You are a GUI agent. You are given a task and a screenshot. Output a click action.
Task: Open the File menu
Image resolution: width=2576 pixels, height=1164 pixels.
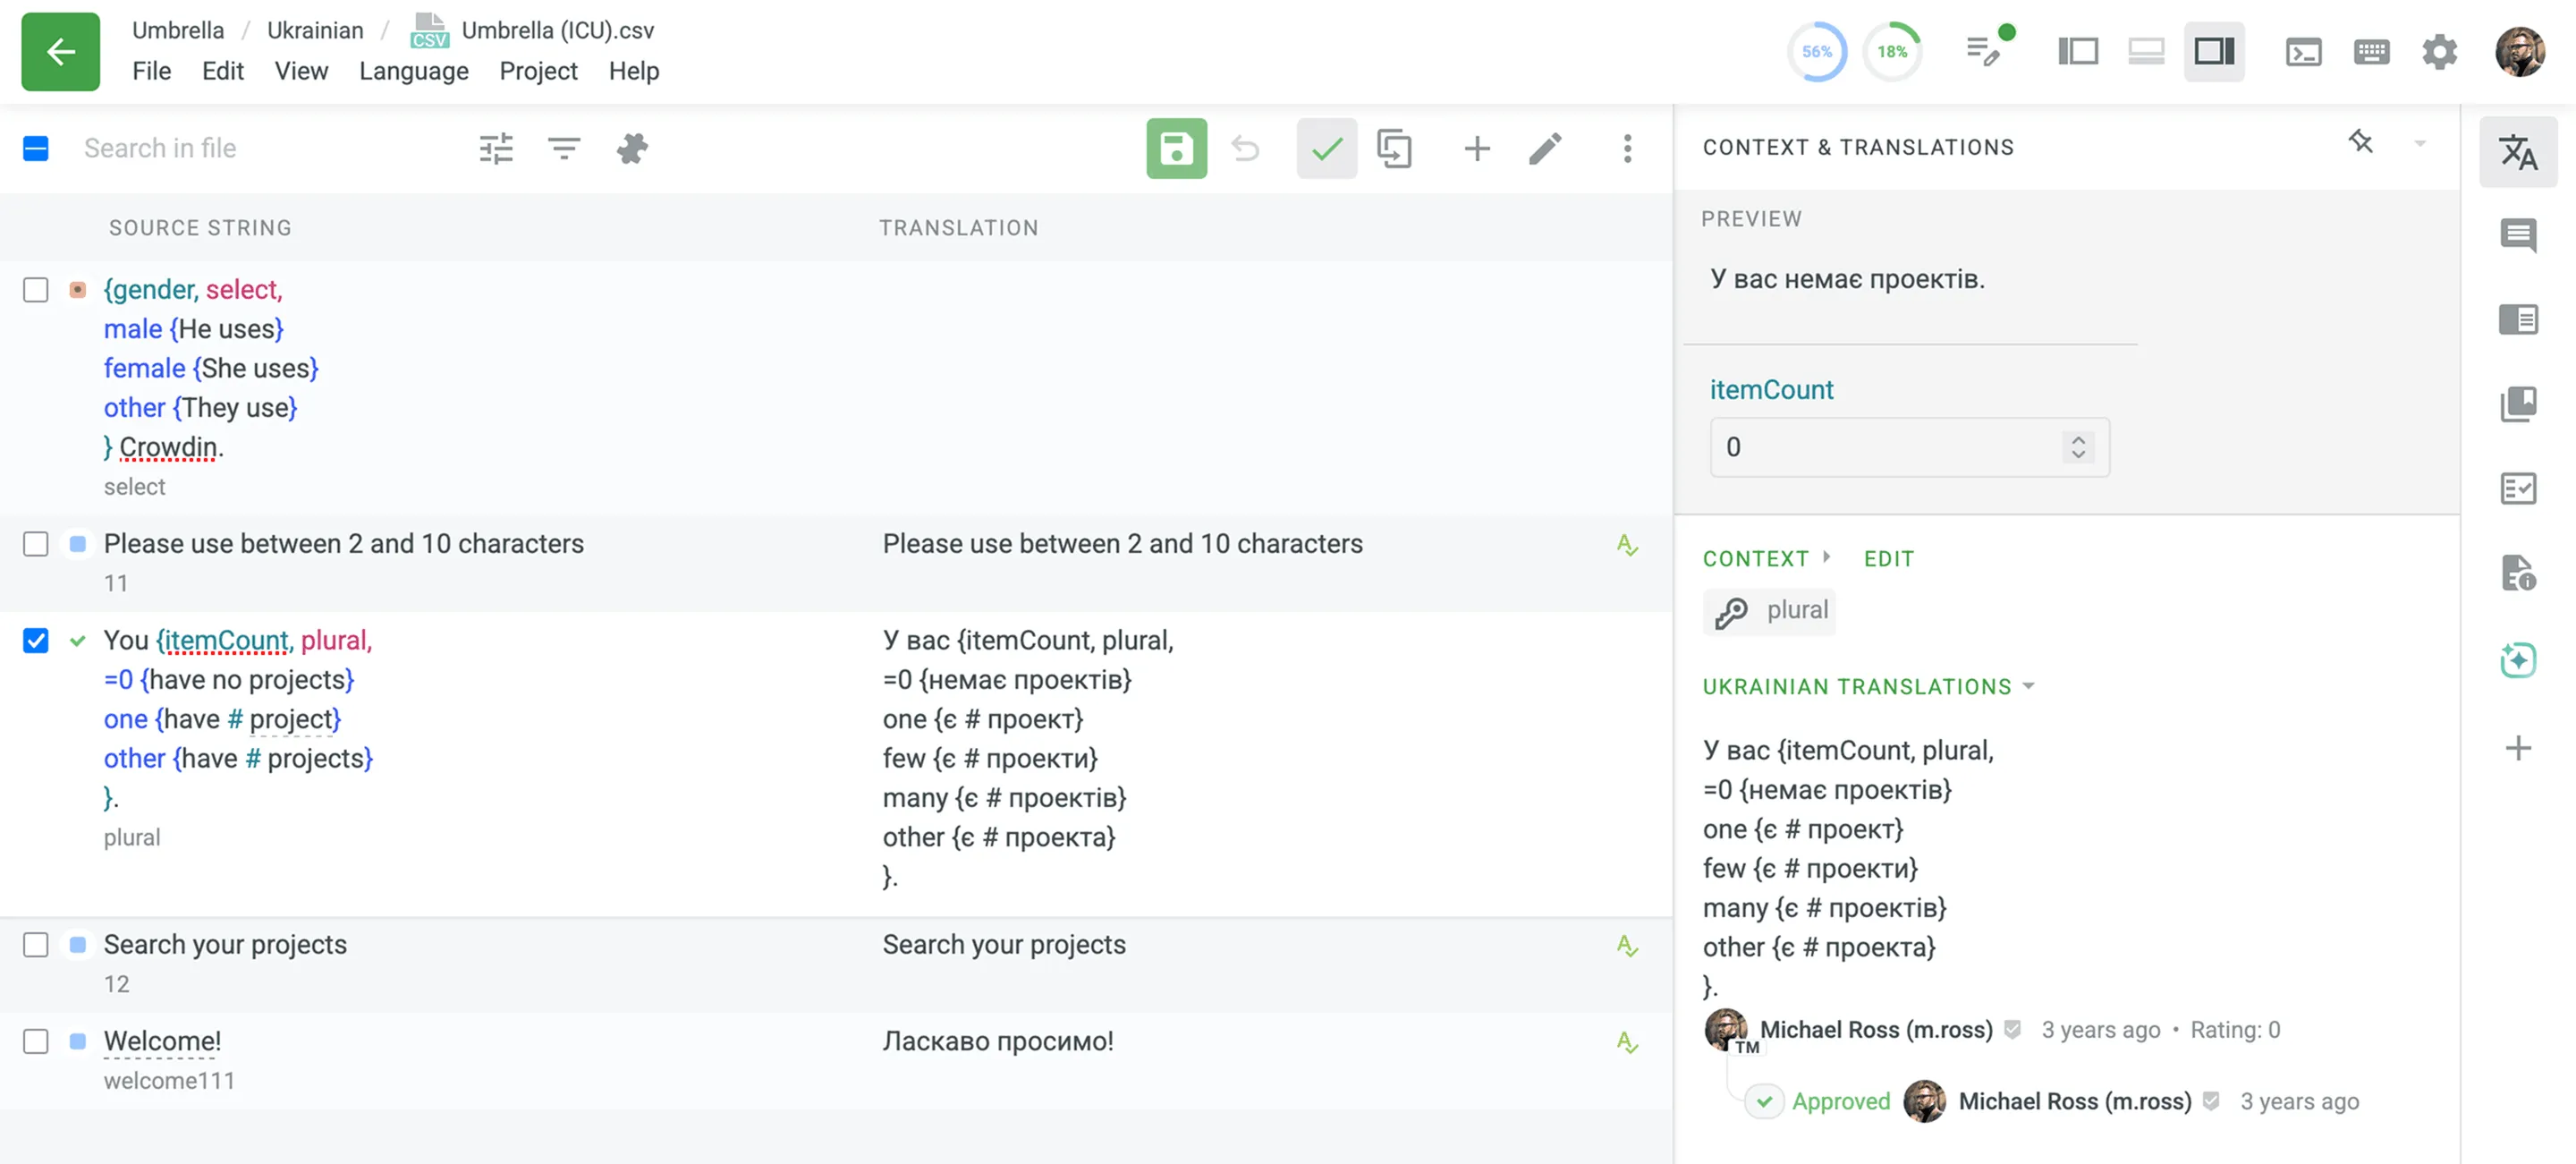(151, 71)
